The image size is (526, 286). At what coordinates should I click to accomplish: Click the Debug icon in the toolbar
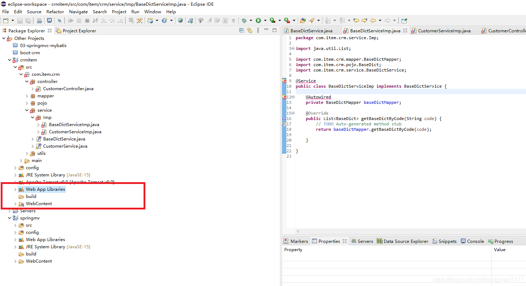pos(244,20)
